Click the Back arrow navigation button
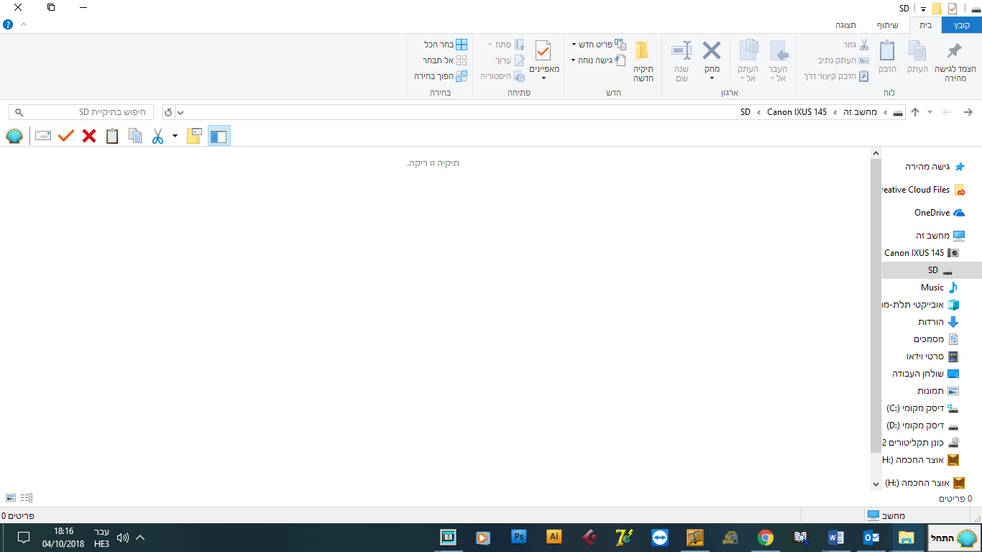Screen dimensions: 982x552 [x=968, y=112]
